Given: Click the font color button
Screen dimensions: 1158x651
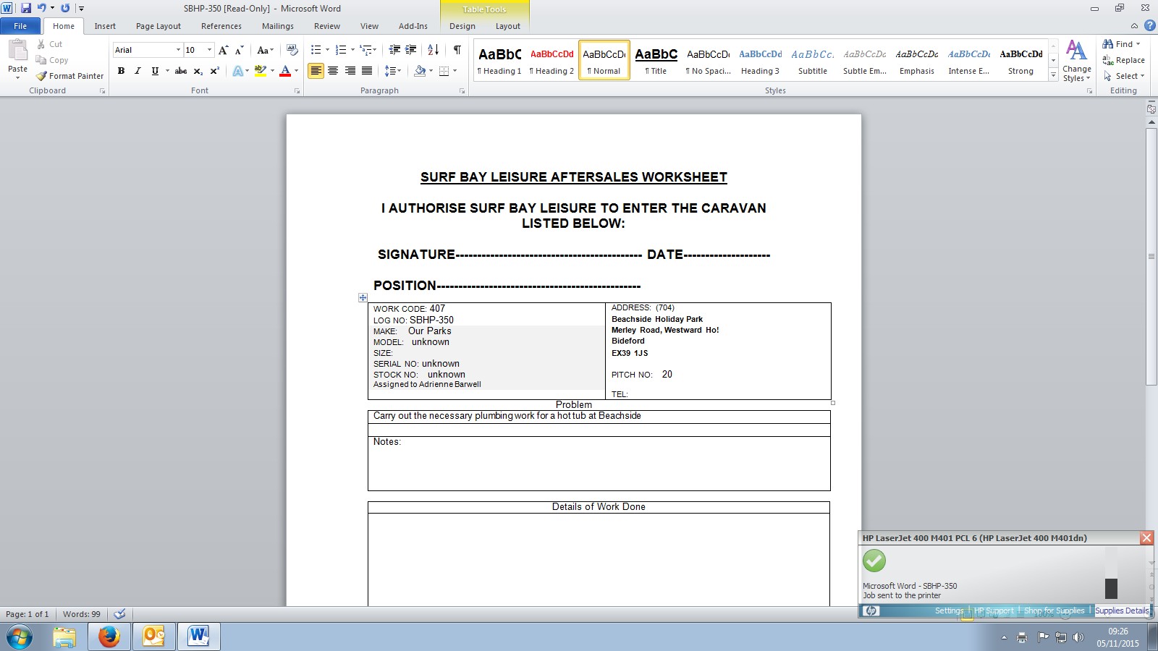Looking at the screenshot, I should coord(285,71).
